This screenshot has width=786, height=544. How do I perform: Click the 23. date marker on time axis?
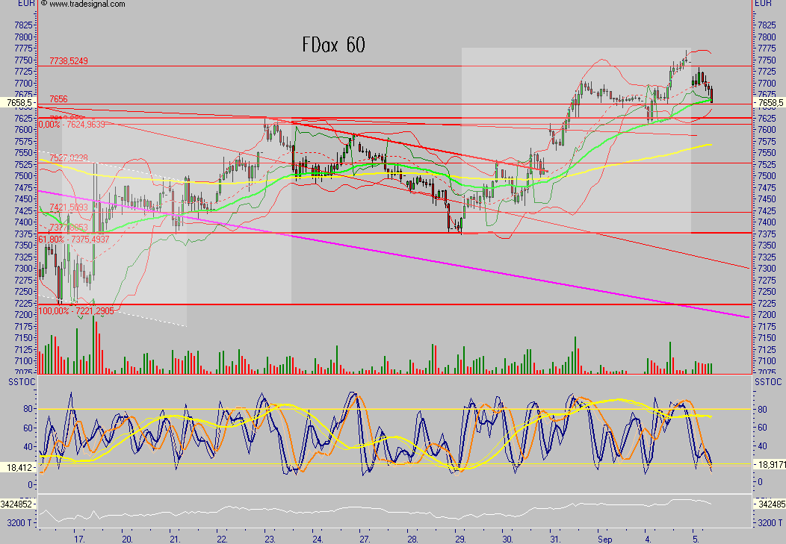click(x=269, y=537)
